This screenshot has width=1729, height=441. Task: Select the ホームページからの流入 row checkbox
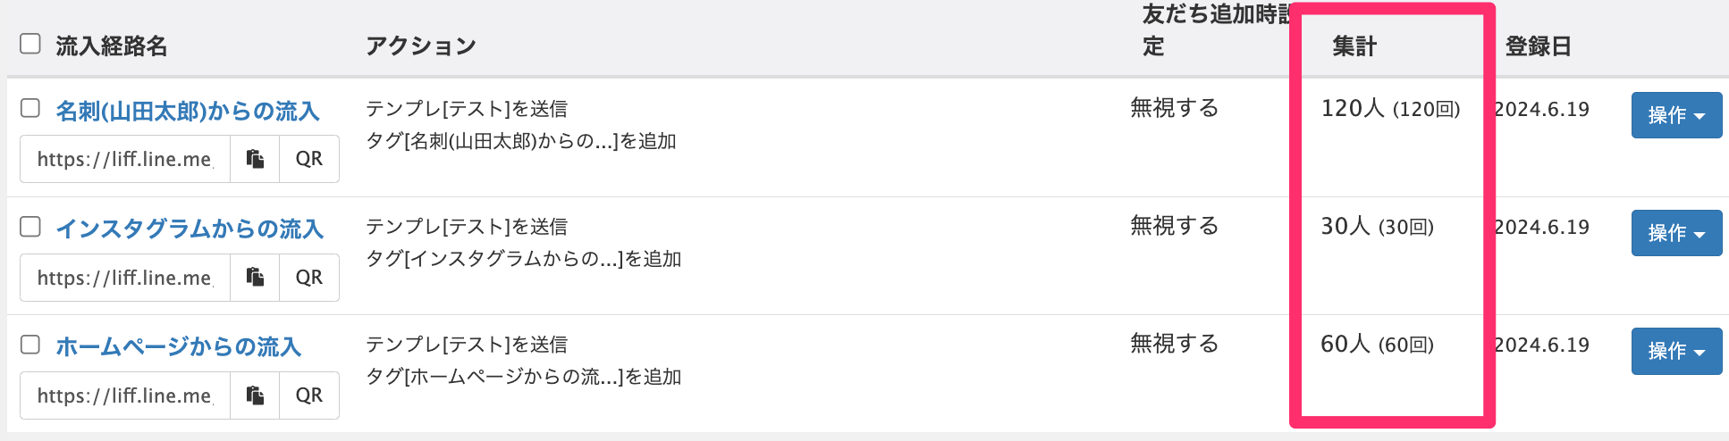click(x=30, y=345)
